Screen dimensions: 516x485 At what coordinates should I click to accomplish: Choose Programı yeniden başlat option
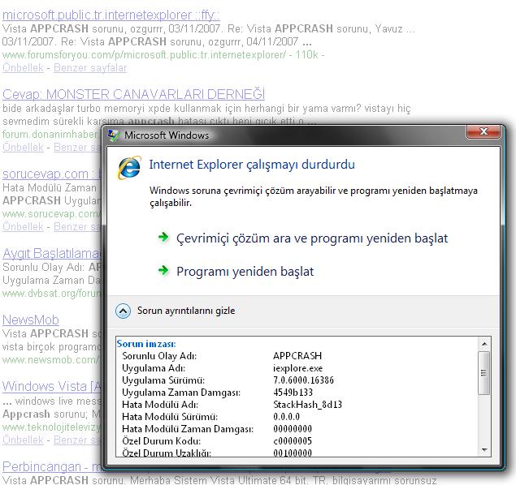[x=245, y=272]
